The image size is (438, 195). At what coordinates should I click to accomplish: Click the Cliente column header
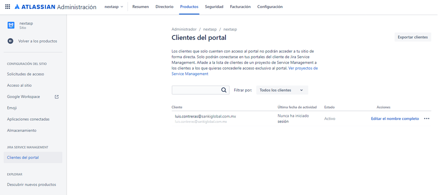tap(177, 107)
